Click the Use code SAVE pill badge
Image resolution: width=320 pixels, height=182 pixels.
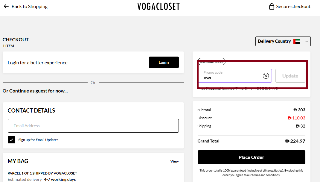pos(211,62)
